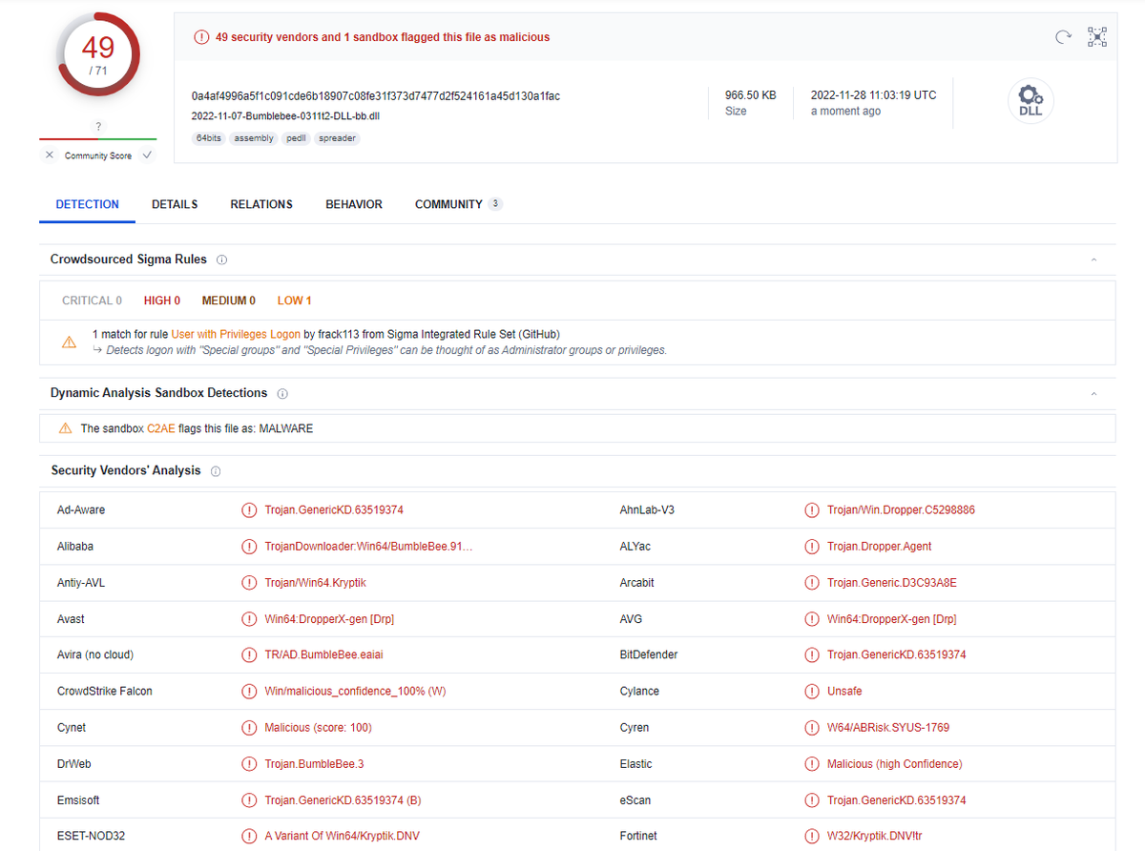Select the file SHA-256 hash text
Viewport: 1145px width, 851px height.
click(376, 96)
